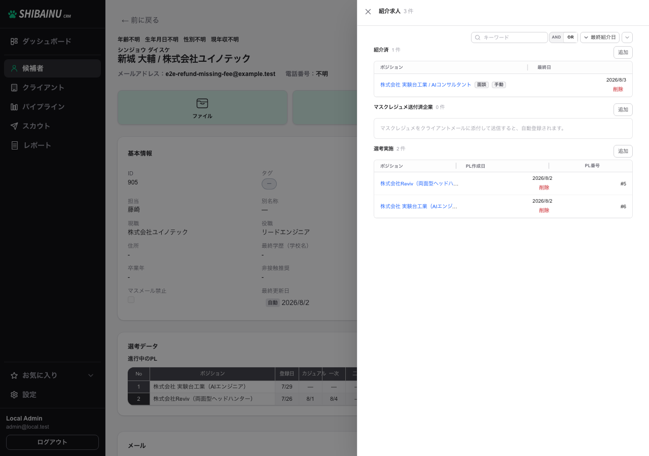Open パイプライン in the sidebar

click(x=53, y=107)
